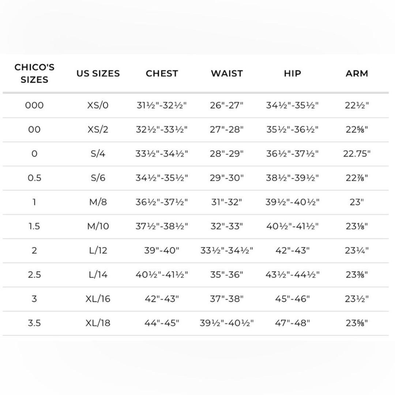Click the L/12 US size cell
The height and width of the screenshot is (395, 395).
tap(98, 250)
